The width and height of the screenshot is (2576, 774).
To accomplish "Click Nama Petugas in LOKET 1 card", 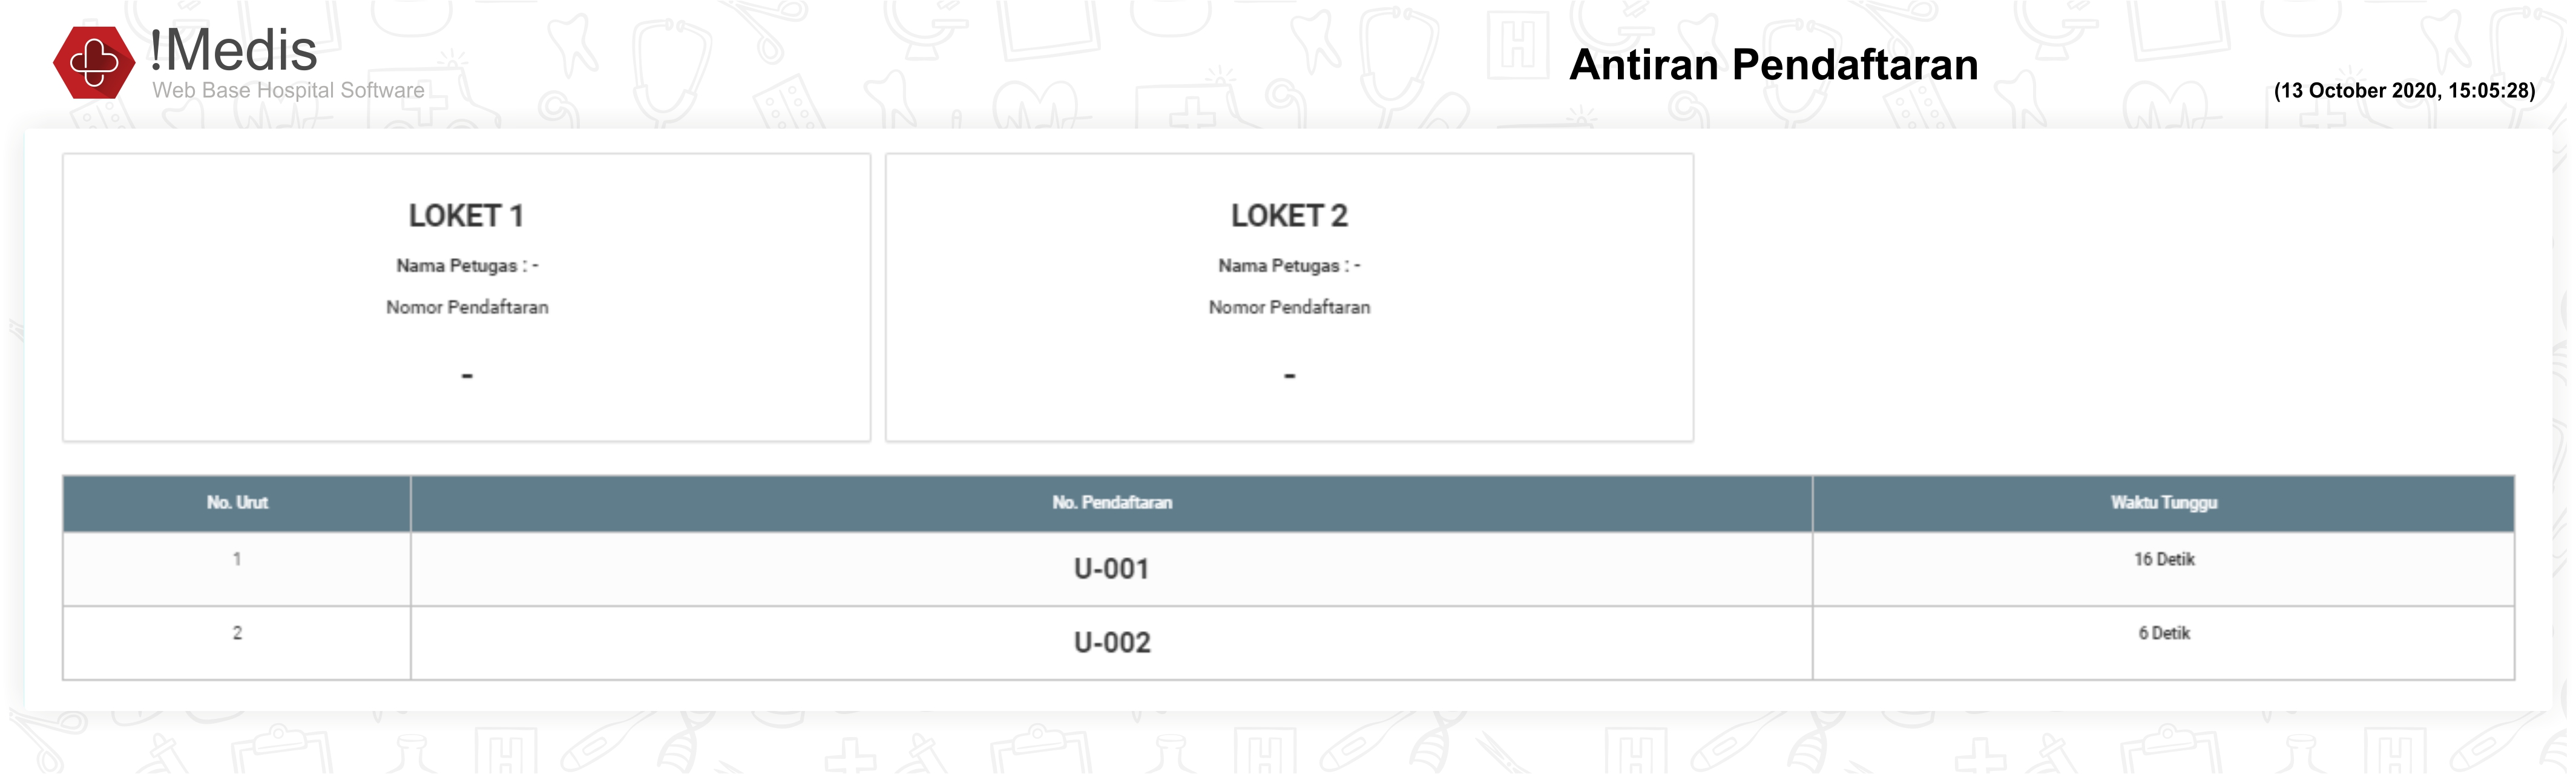I will (466, 266).
